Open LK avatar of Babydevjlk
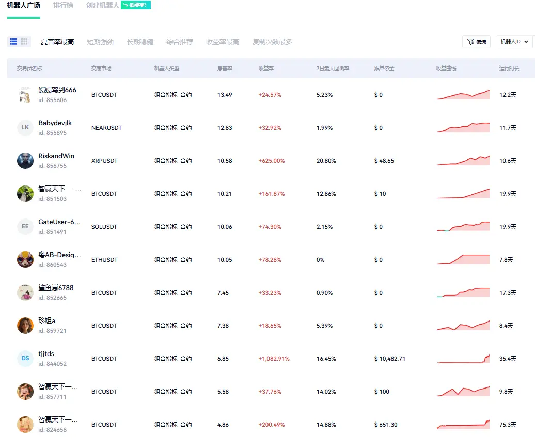 [25, 128]
